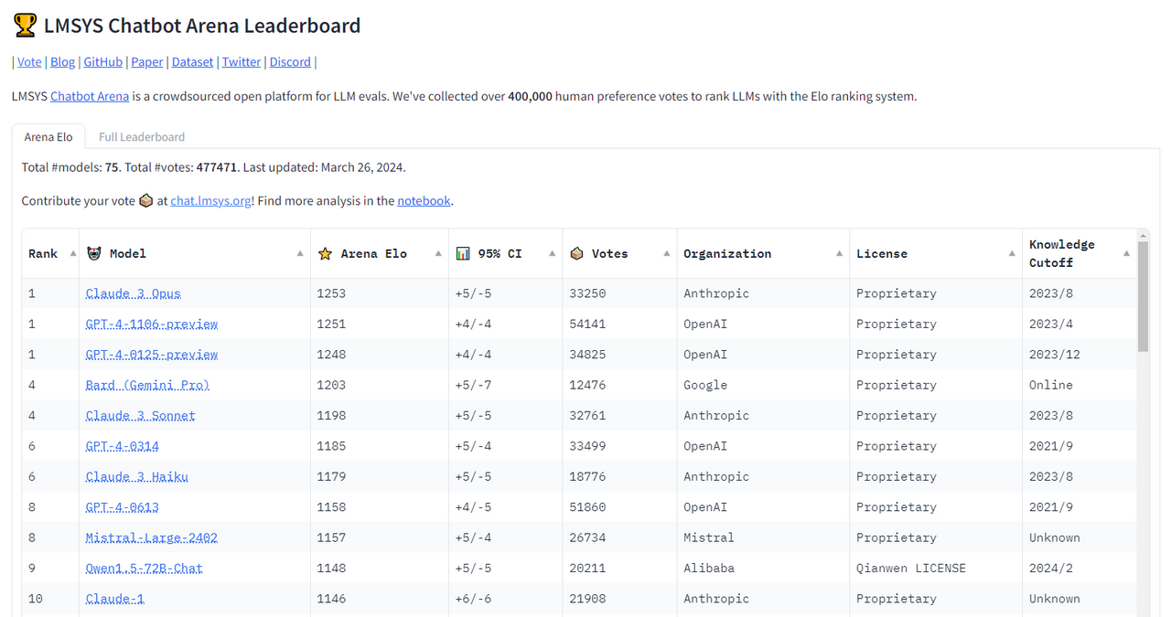
Task: Open the GPT-4-1106-preview model link
Action: coord(152,324)
